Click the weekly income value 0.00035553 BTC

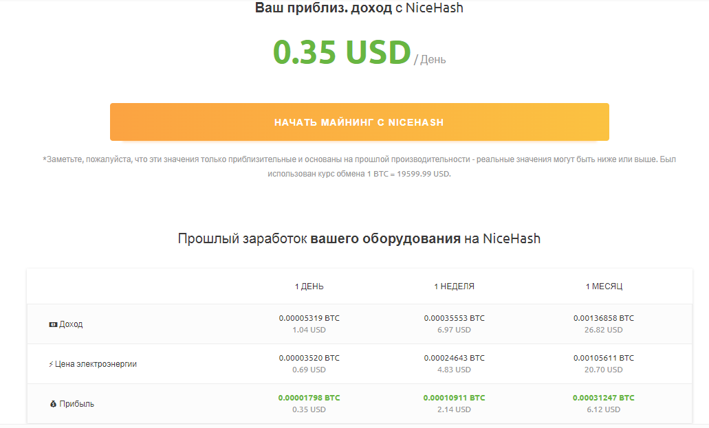(x=454, y=318)
